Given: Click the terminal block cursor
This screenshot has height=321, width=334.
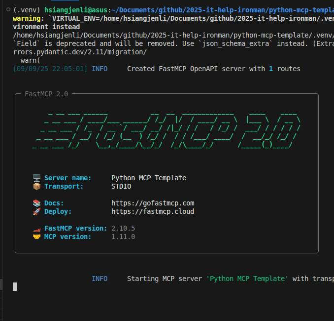Looking at the screenshot, I should 15,286.
